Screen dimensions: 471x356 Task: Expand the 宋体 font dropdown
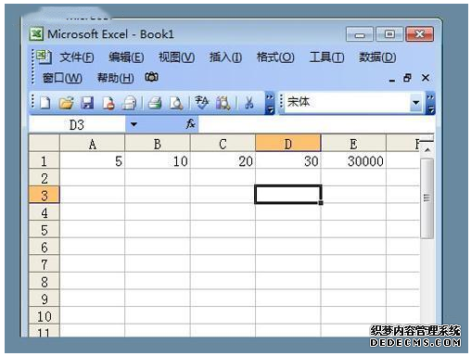[416, 102]
